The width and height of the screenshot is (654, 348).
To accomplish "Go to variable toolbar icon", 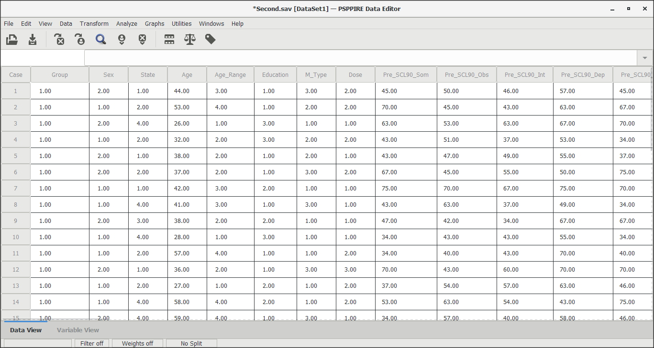I will [59, 40].
